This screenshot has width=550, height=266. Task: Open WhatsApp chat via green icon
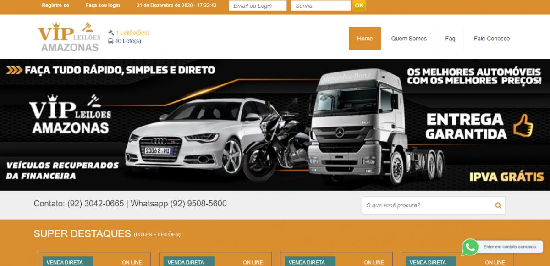click(x=470, y=247)
